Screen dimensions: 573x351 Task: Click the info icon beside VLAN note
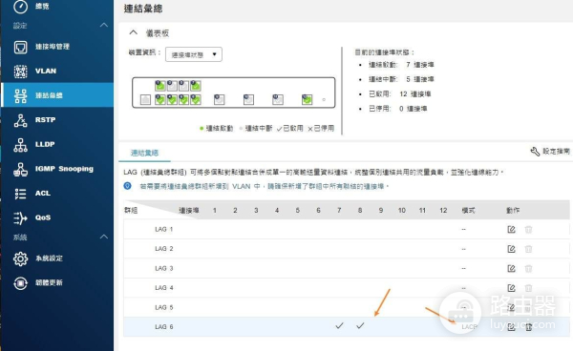pos(127,186)
